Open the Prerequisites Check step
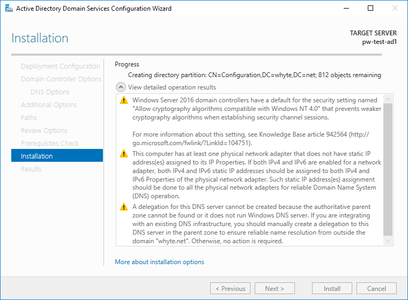This screenshot has height=300, width=408. click(50, 143)
